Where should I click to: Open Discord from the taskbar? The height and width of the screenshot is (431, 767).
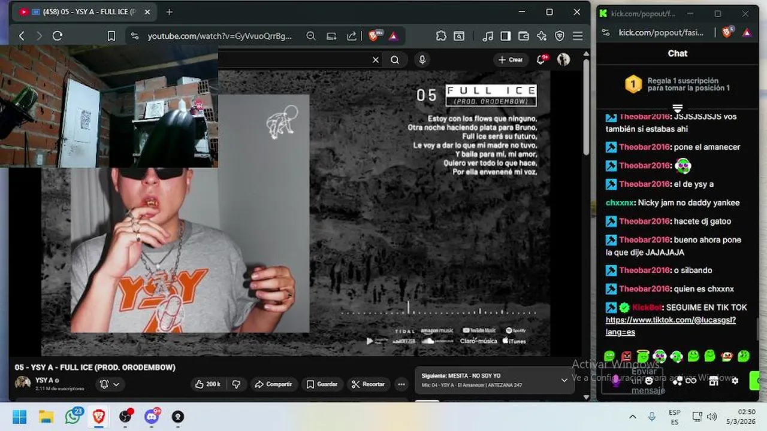tap(152, 416)
